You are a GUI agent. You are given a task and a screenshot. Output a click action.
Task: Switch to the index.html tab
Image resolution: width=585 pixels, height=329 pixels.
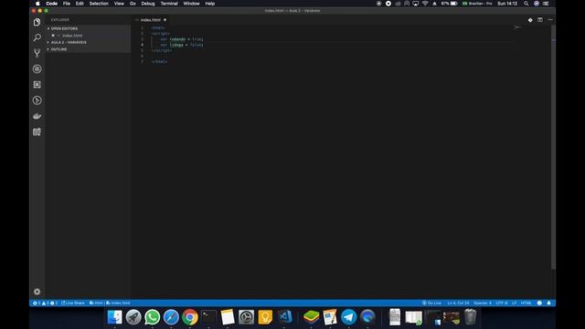[150, 20]
